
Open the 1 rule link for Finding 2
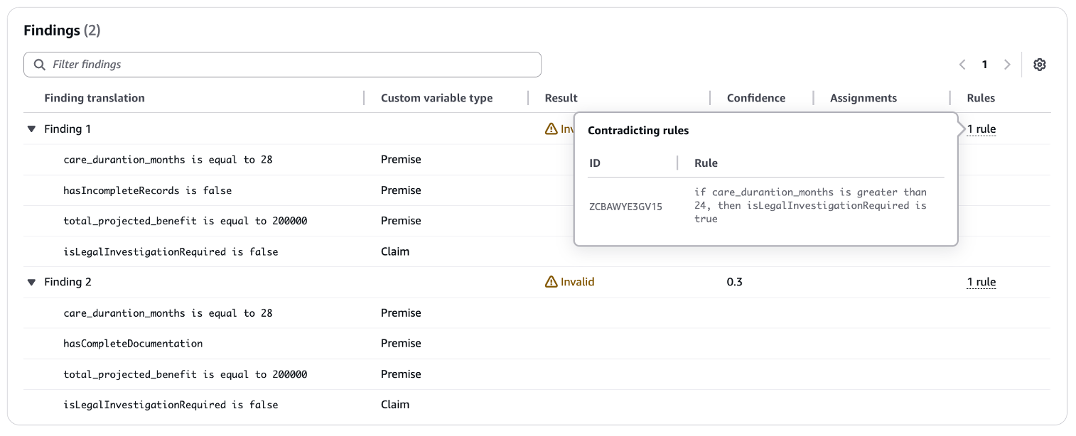click(981, 282)
